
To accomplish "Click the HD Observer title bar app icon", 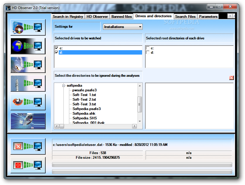I will click(8, 8).
